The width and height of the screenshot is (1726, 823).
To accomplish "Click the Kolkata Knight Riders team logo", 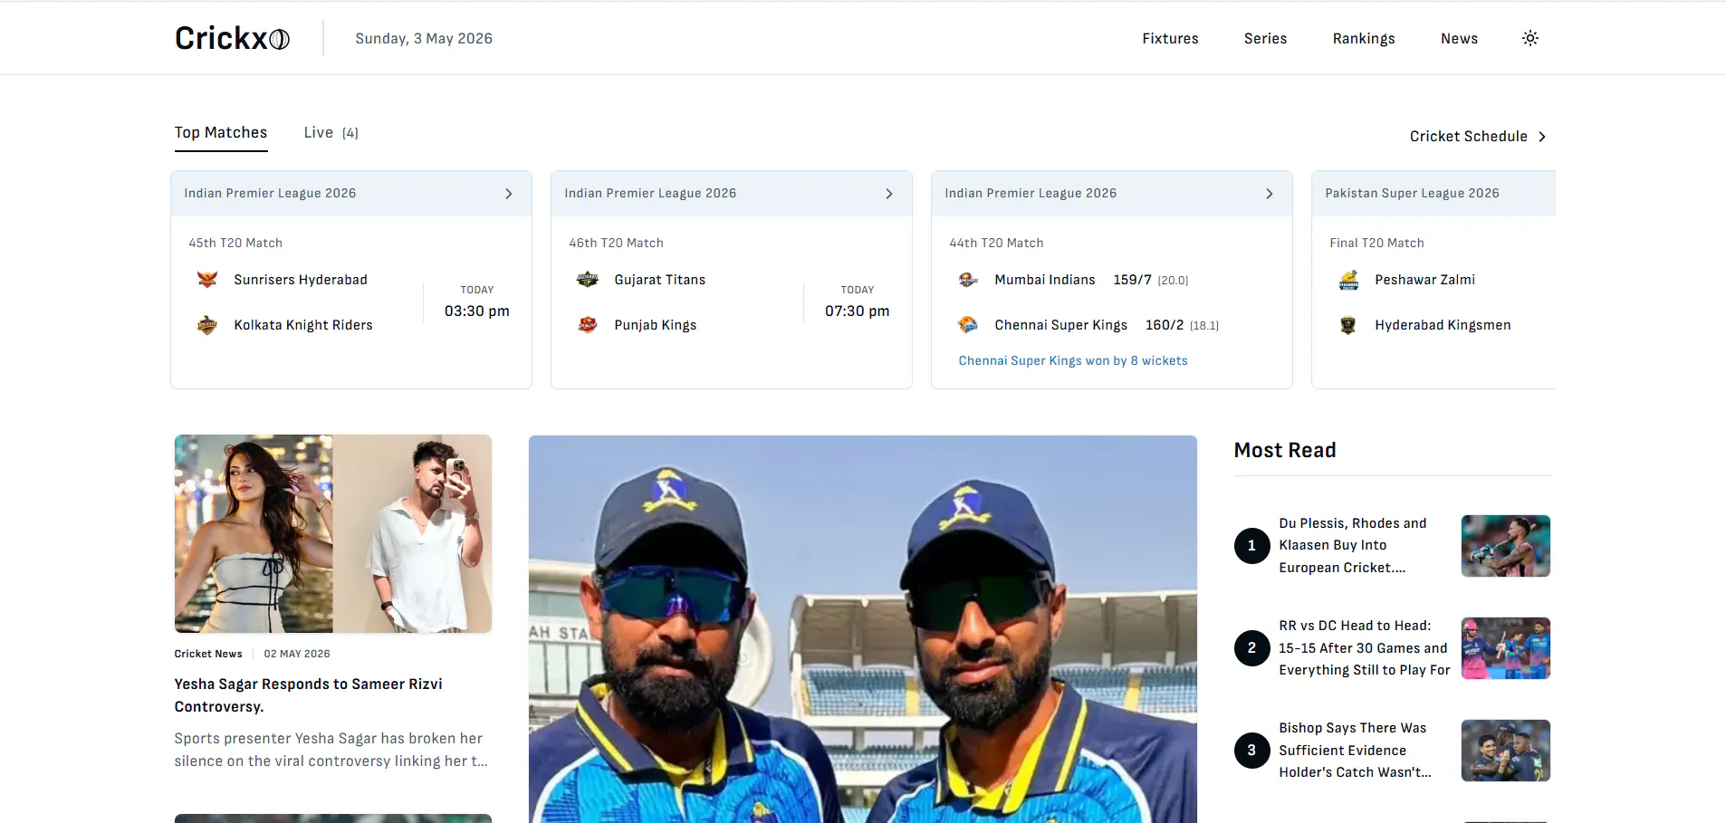I will pos(207,325).
